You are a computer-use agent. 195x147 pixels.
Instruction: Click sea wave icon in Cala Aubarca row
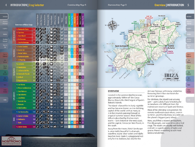[55, 91]
